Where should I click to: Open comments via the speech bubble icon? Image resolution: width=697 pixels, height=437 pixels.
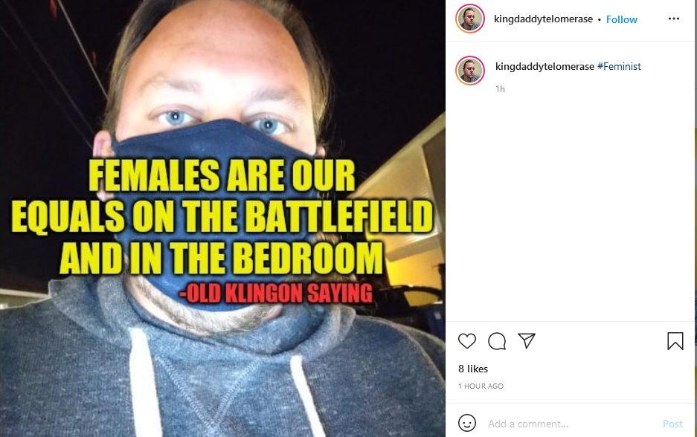coord(496,341)
